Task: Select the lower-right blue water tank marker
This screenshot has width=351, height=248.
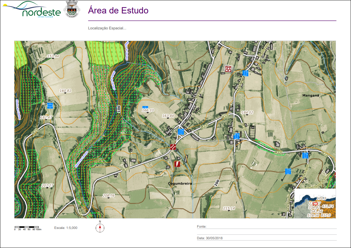Action: coord(288,171)
